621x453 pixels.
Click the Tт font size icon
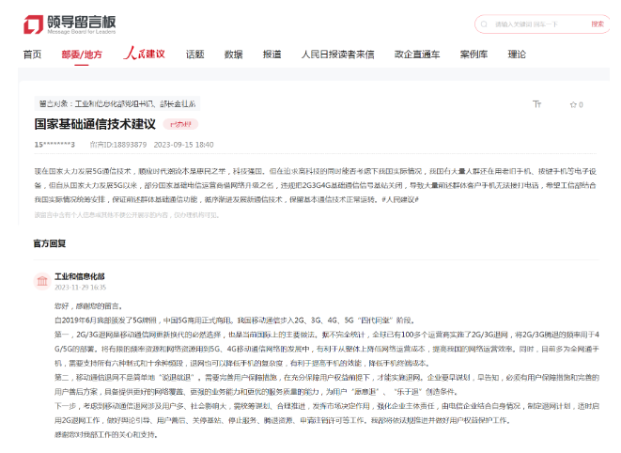[x=536, y=104]
